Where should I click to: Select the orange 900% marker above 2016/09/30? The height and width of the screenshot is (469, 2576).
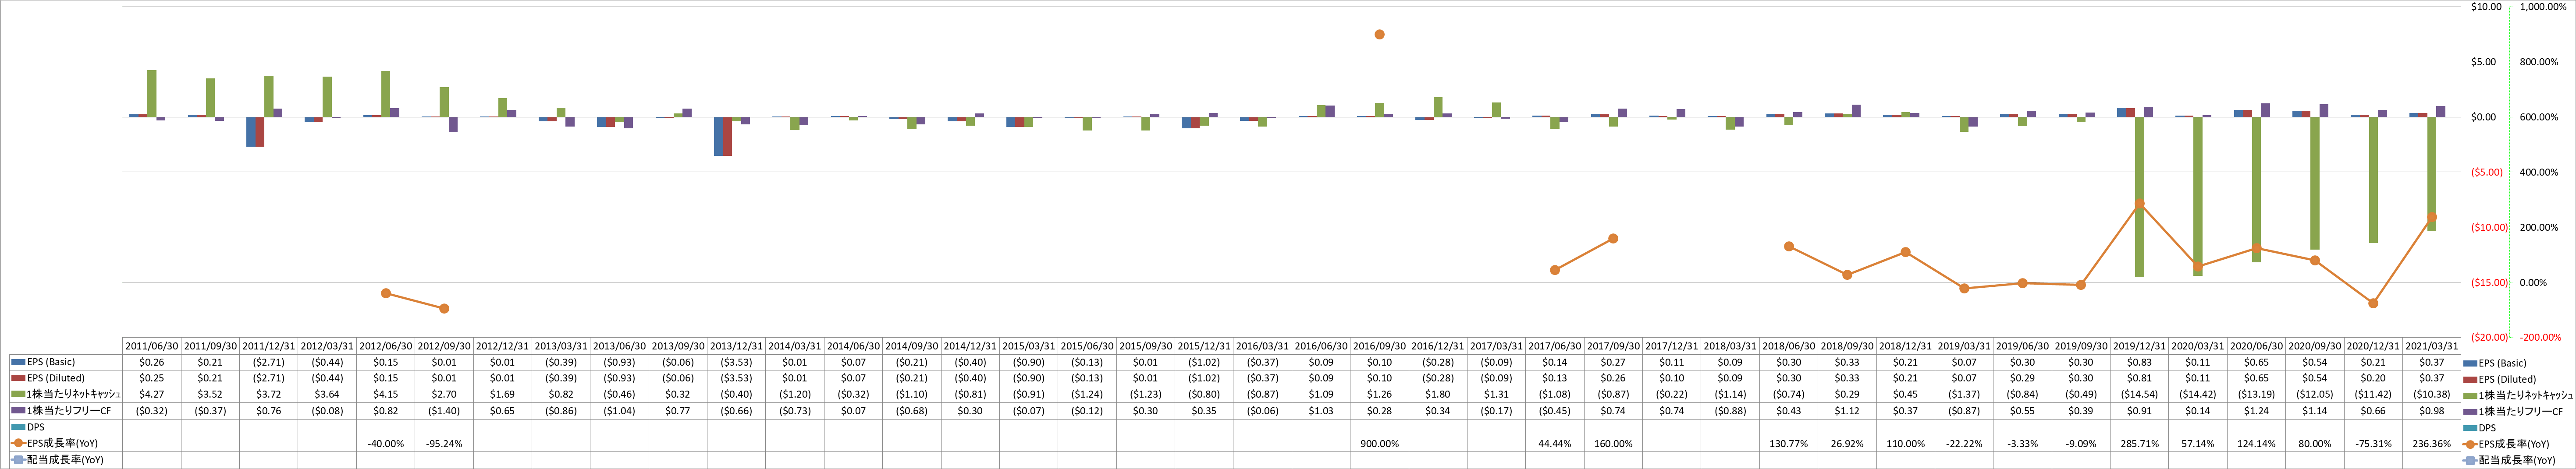1379,35
